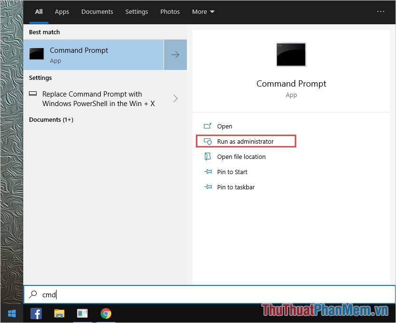This screenshot has width=396, height=323.
Task: Click the Pin to Start pushpin icon
Action: pyautogui.click(x=207, y=172)
